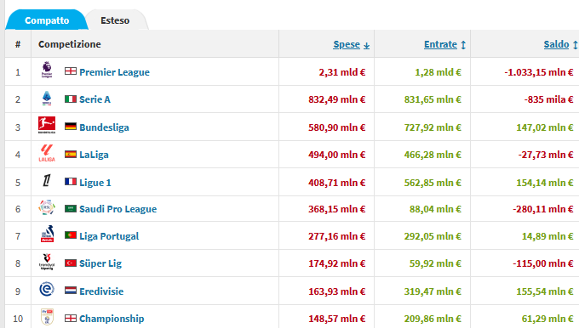This screenshot has height=328, width=579.
Task: Click Eredivisie balance 155,54 mln €
Action: [545, 291]
